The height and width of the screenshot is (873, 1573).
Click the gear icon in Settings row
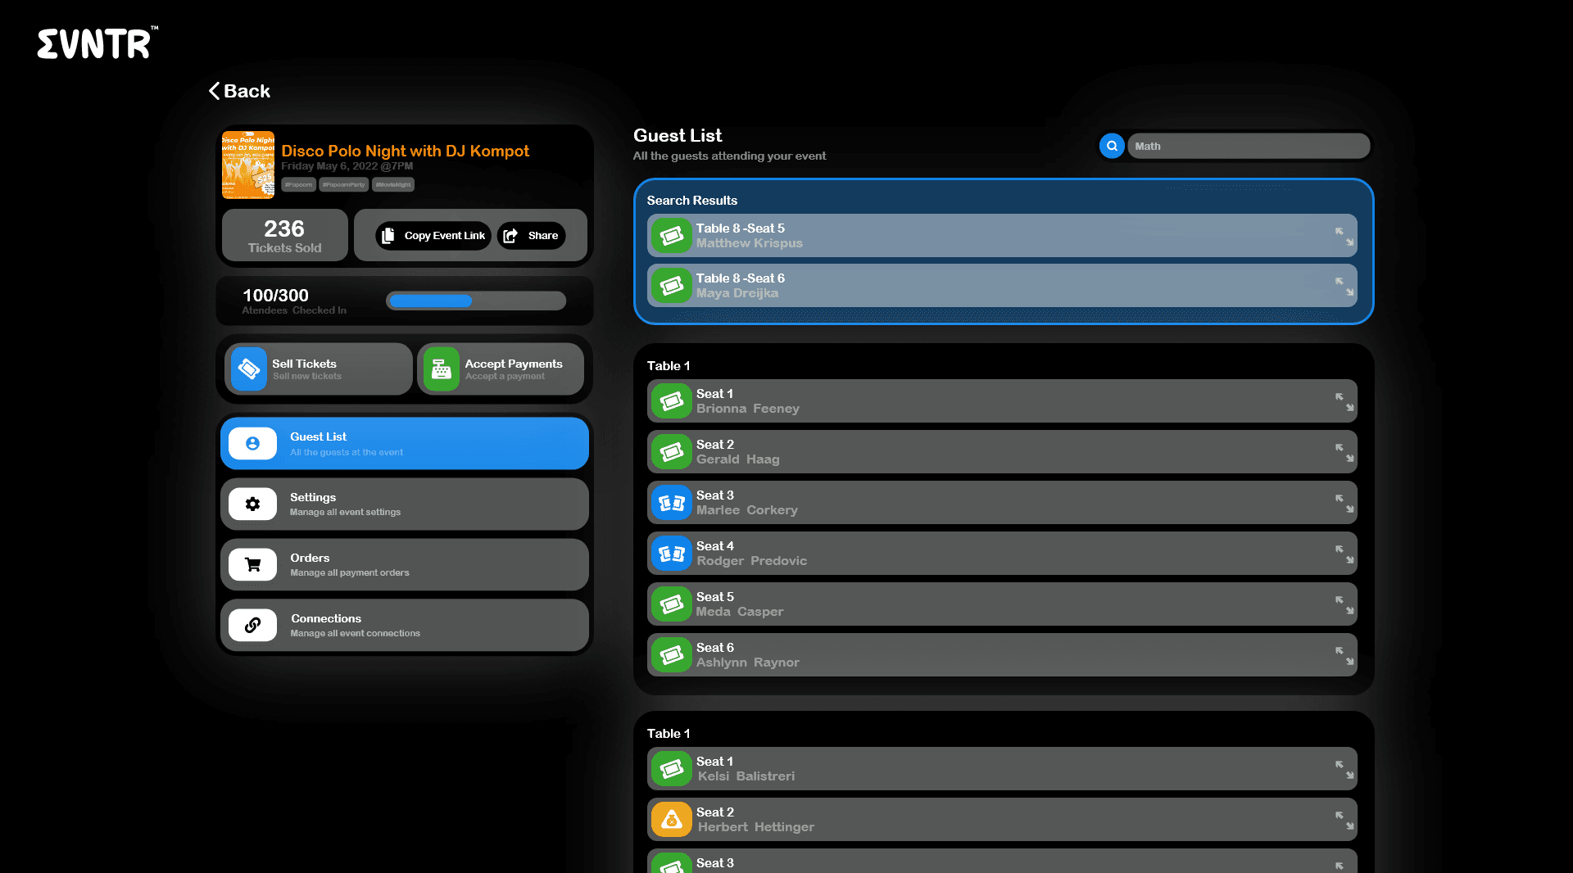252,504
